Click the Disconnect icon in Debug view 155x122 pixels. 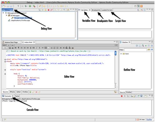pyautogui.click(x=52, y=10)
